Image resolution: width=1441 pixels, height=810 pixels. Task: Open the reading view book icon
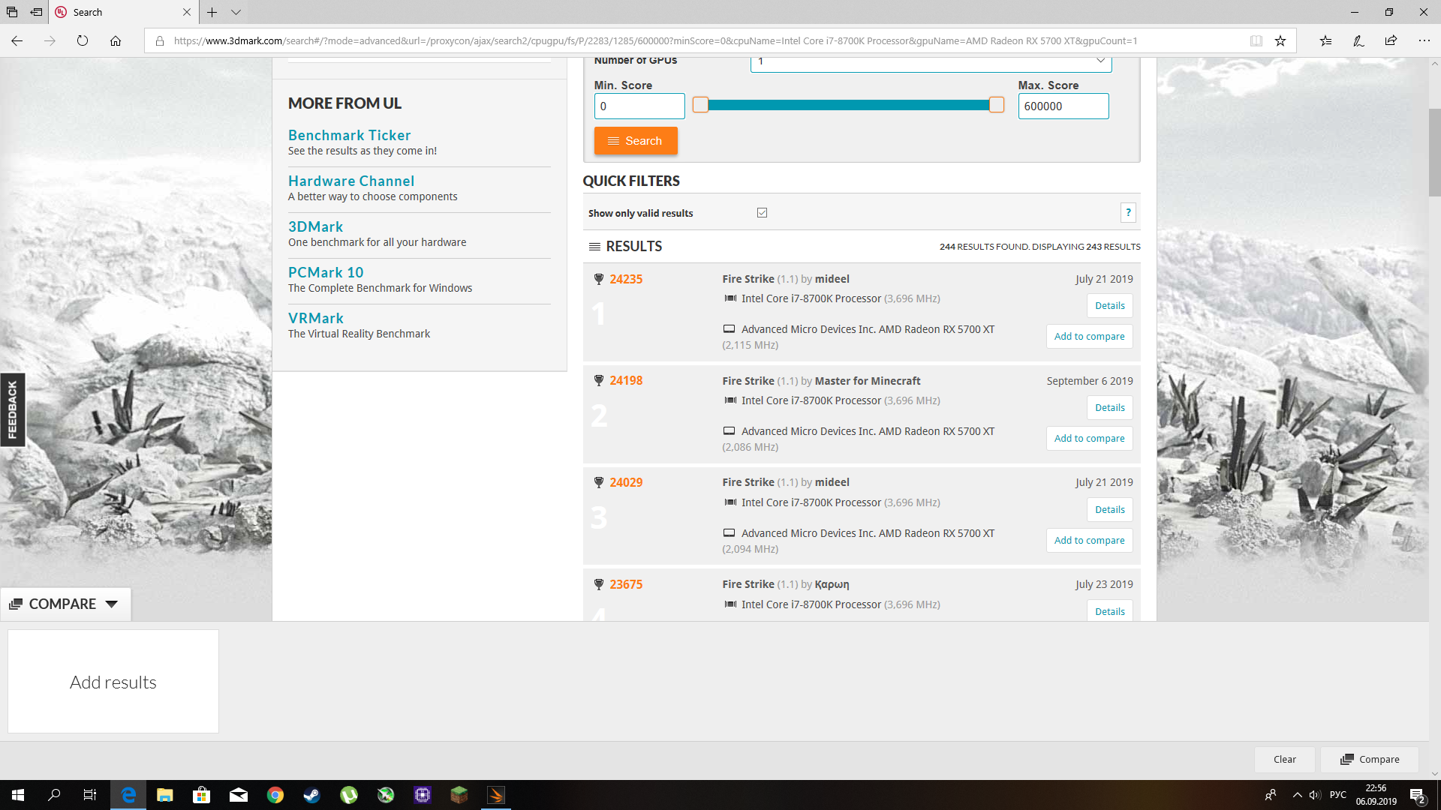click(x=1256, y=41)
